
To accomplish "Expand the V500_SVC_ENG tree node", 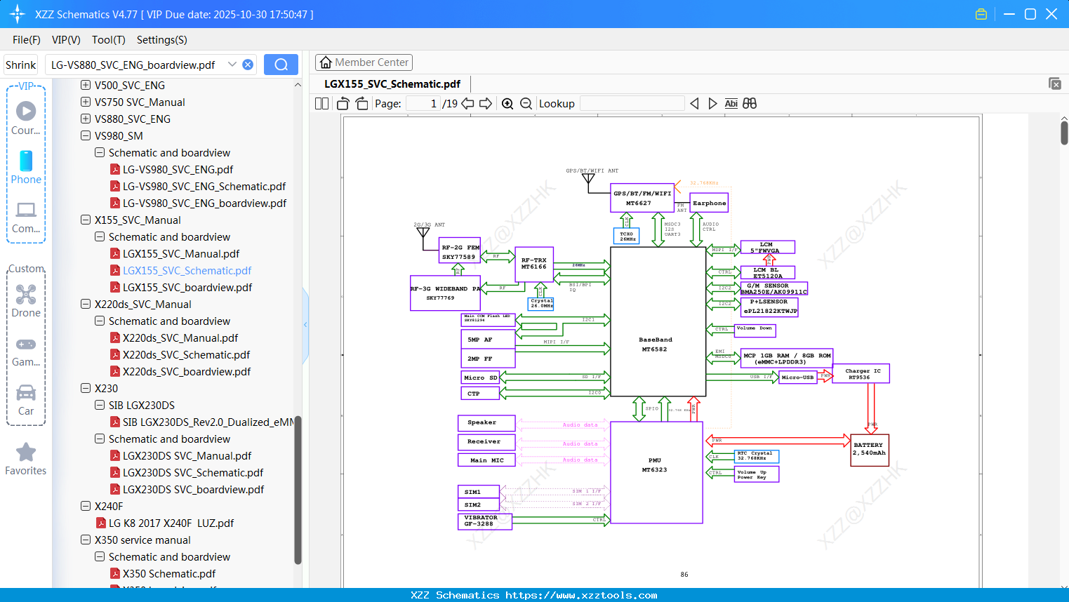I will [85, 85].
